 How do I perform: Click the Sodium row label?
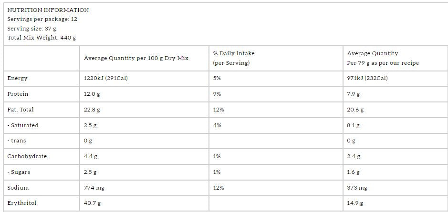click(x=18, y=188)
